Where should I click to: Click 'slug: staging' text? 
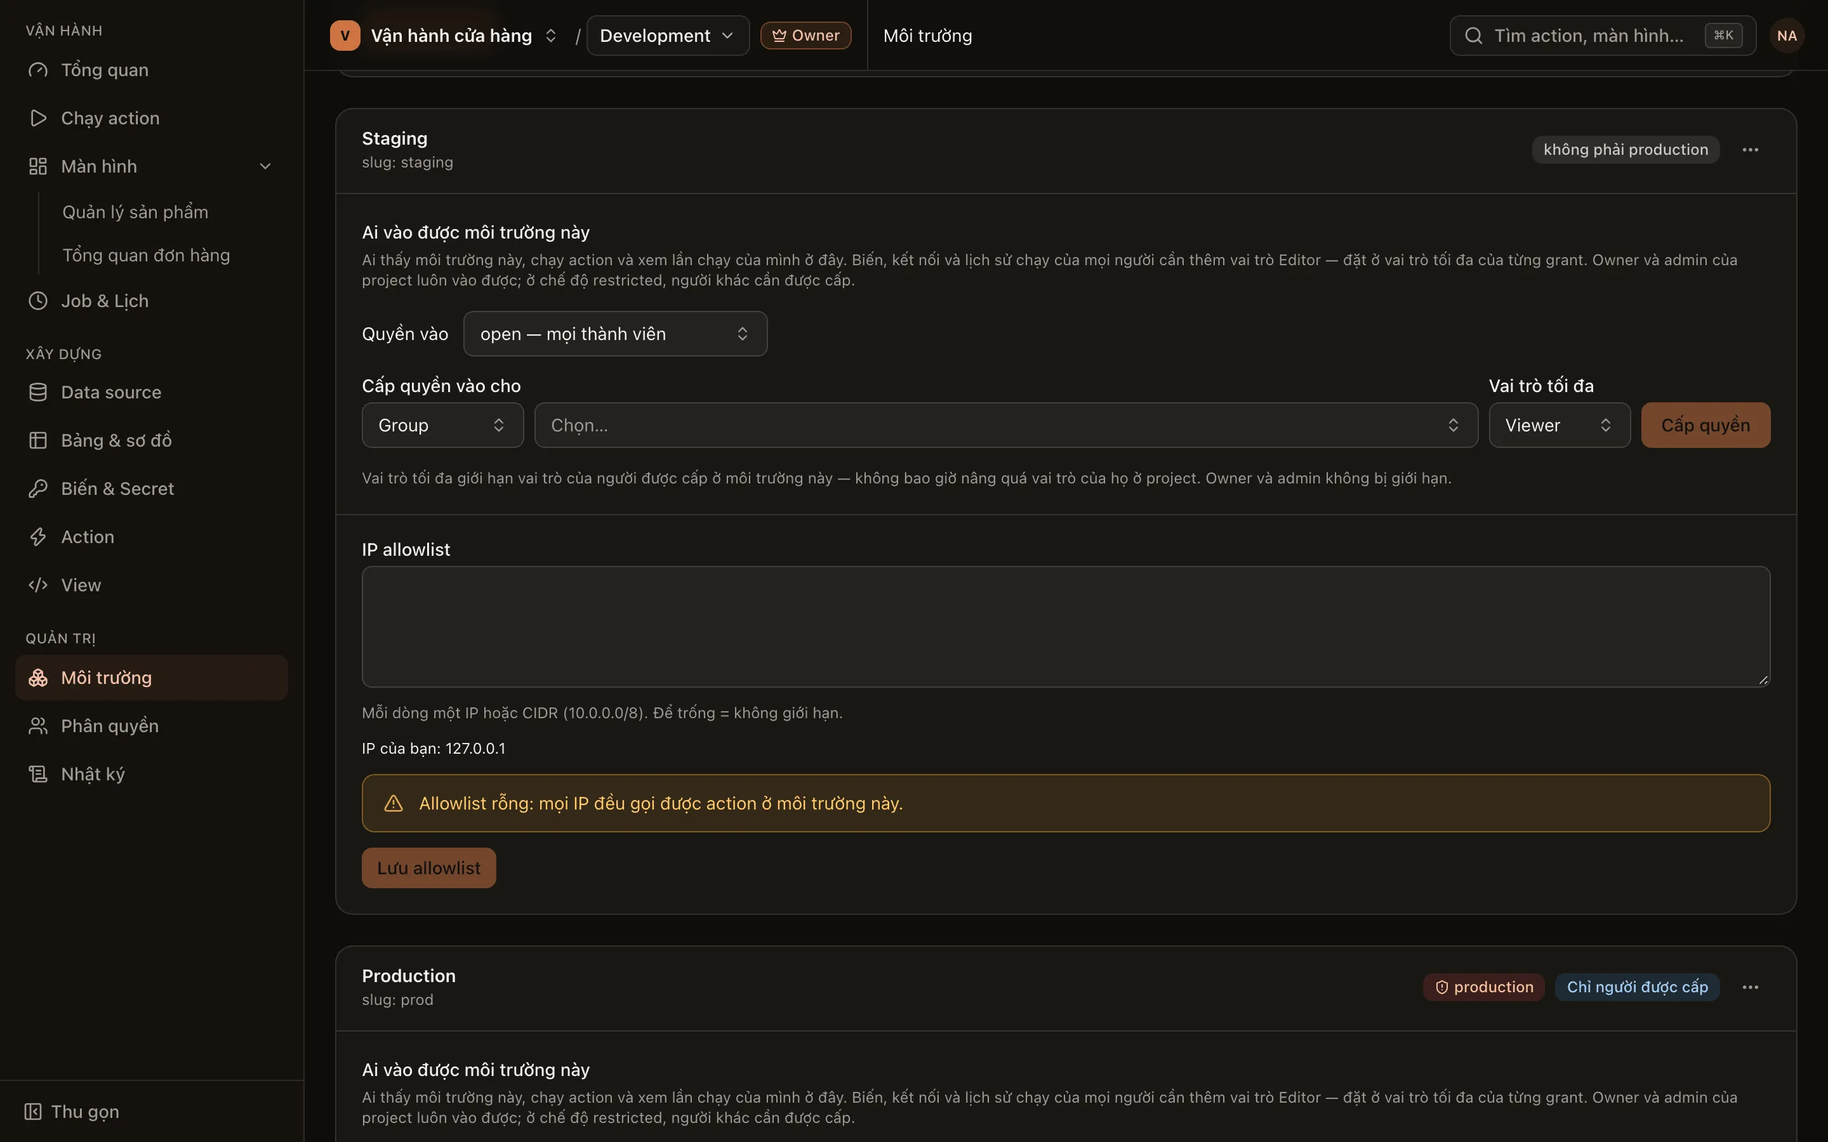coord(407,162)
